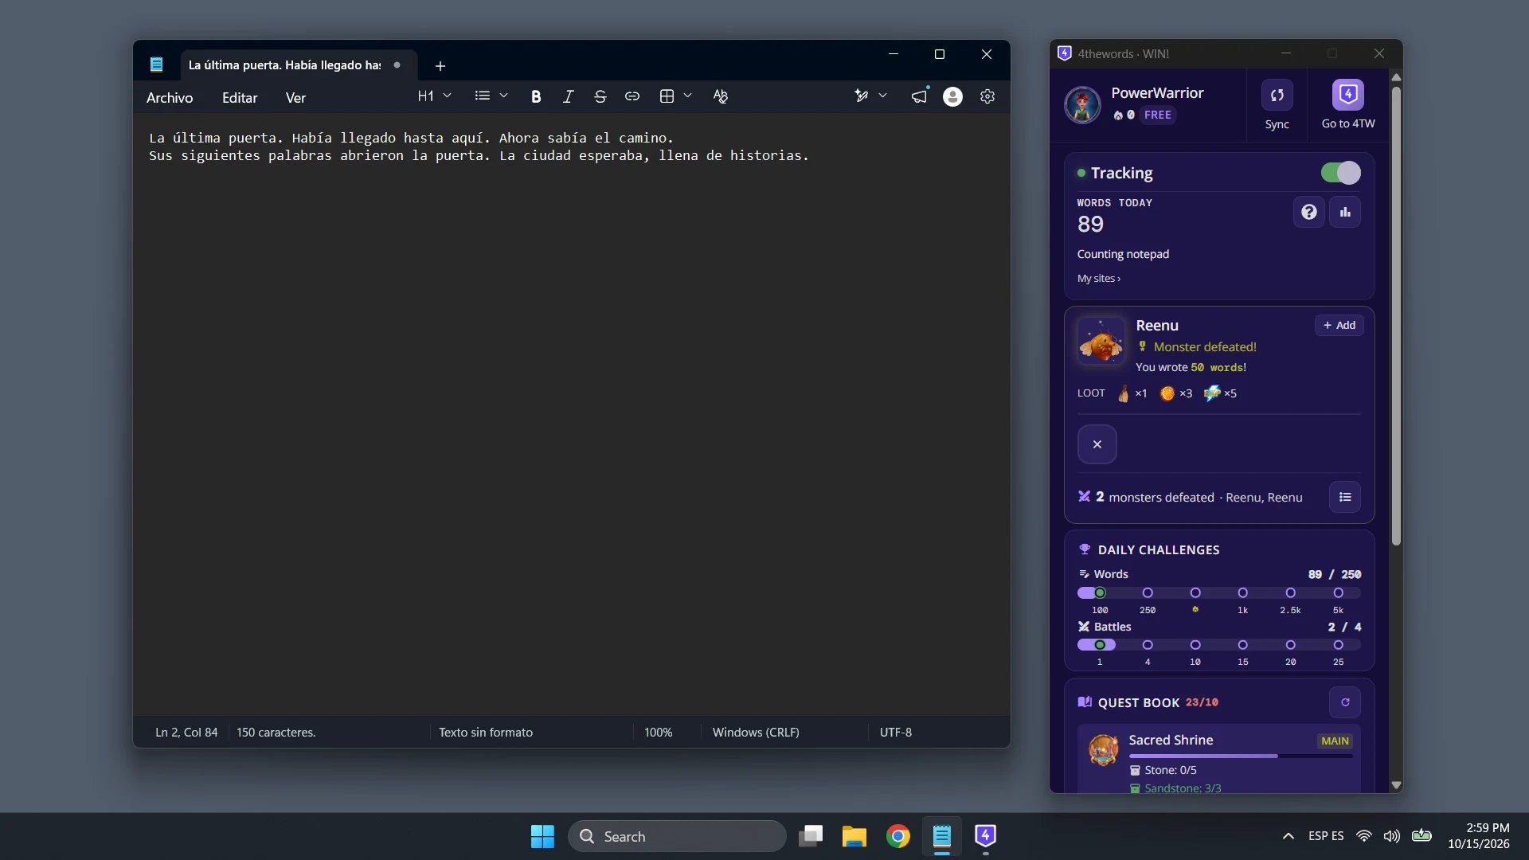The height and width of the screenshot is (860, 1529).
Task: Click the FREE plan badge
Action: 1158,115
